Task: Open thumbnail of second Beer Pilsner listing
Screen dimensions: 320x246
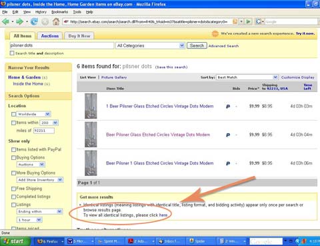Action: 91,135
